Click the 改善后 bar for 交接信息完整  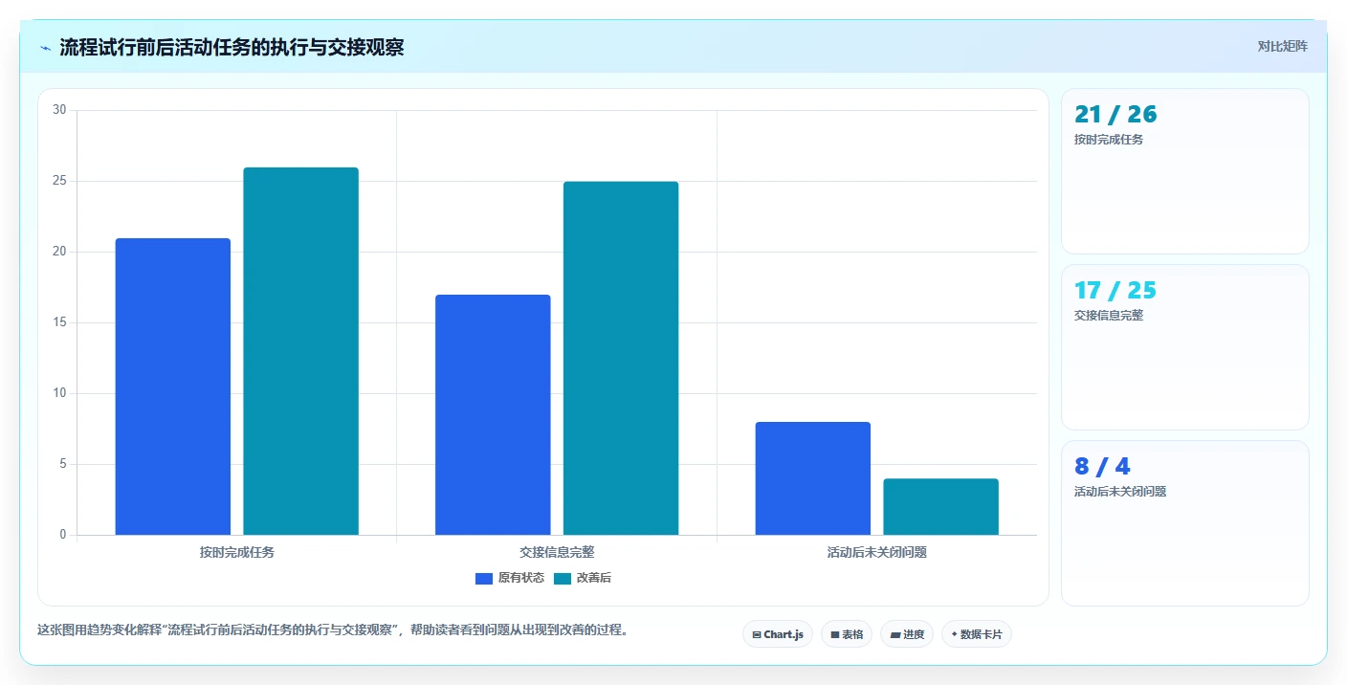pyautogui.click(x=621, y=358)
